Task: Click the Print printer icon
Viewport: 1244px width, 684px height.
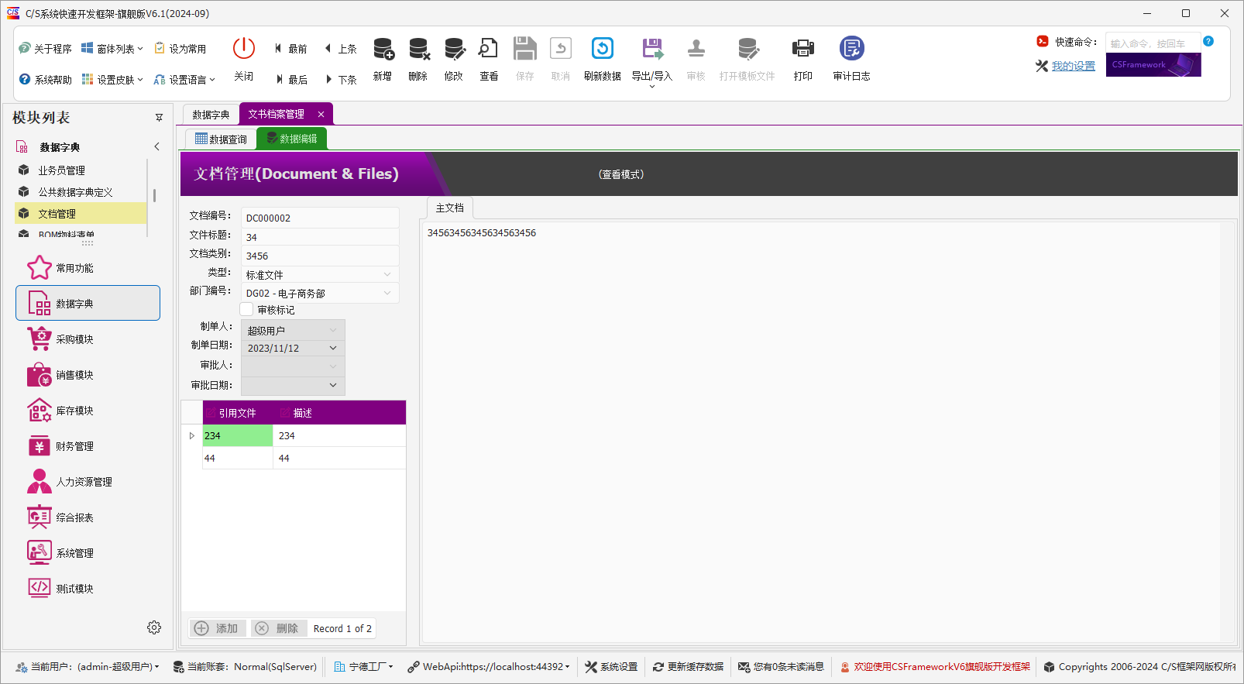Action: tap(803, 49)
